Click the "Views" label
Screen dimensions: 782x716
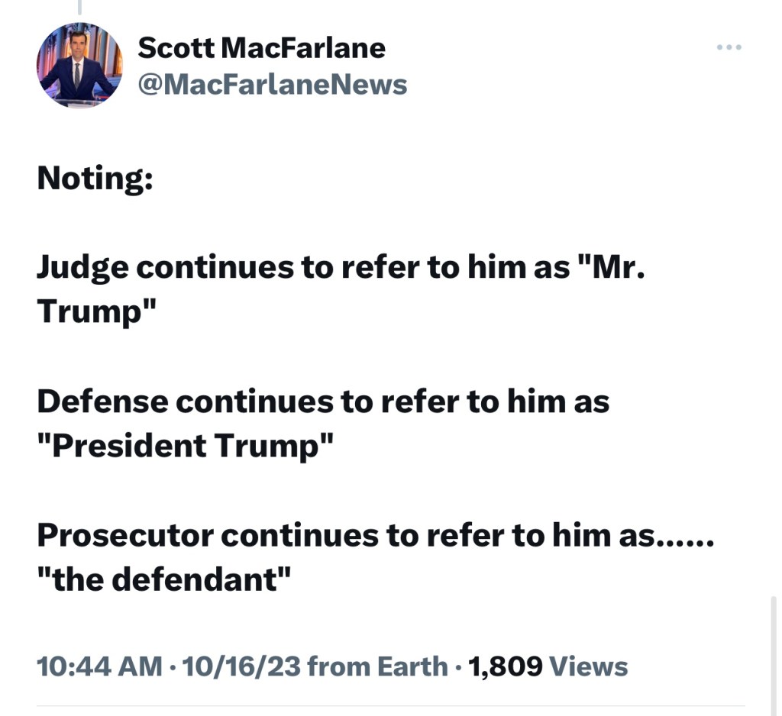tap(588, 666)
